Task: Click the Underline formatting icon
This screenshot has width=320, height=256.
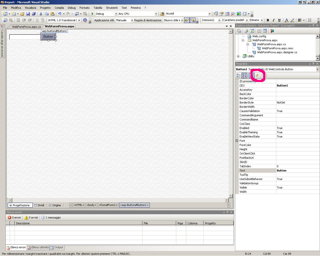Action: 279,20
